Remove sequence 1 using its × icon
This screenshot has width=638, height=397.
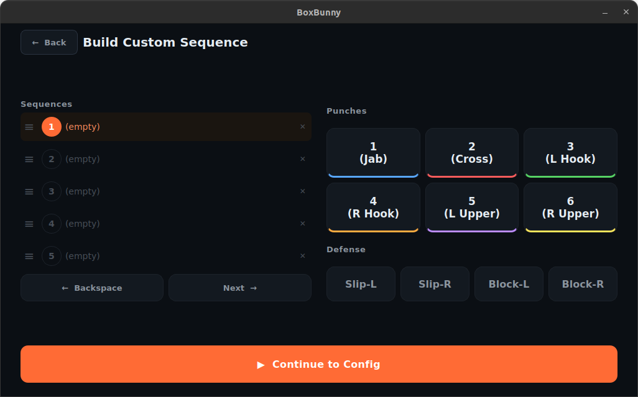(x=303, y=127)
